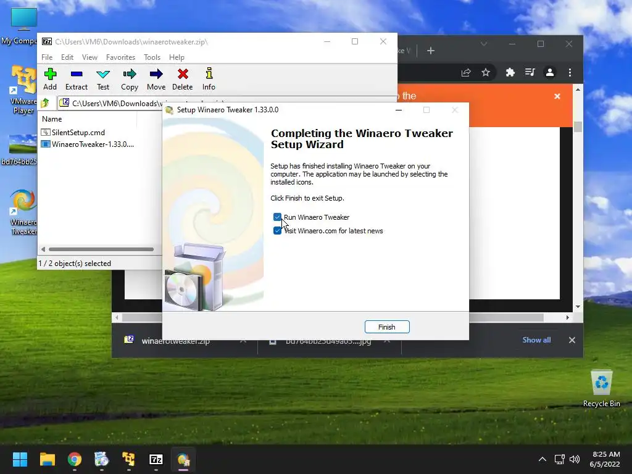Image resolution: width=632 pixels, height=474 pixels.
Task: Open Chrome media controls icon
Action: click(x=530, y=73)
